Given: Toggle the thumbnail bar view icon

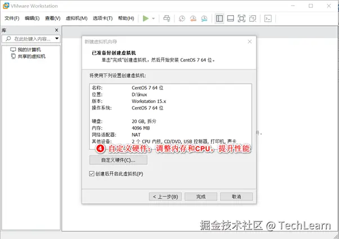Looking at the screenshot, I should point(230,19).
